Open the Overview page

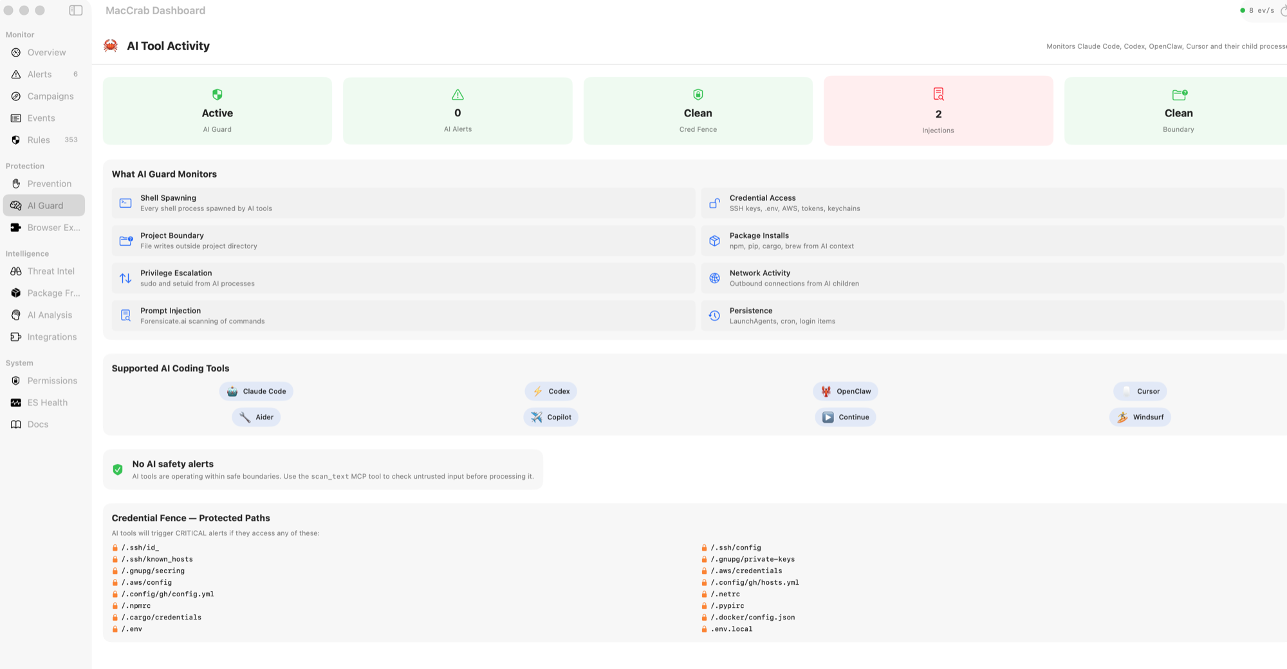tap(46, 52)
